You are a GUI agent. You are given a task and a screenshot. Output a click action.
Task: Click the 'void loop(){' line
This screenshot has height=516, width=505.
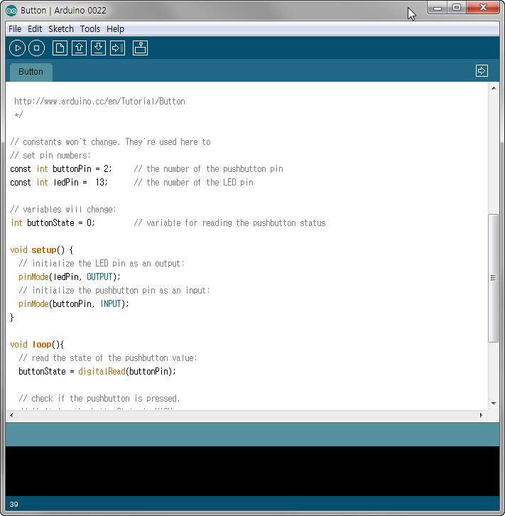(x=37, y=344)
